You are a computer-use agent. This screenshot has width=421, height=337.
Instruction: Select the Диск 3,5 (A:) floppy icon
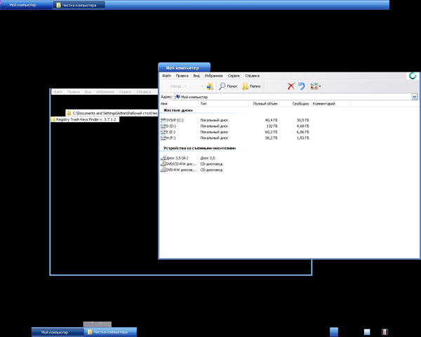[x=163, y=158]
